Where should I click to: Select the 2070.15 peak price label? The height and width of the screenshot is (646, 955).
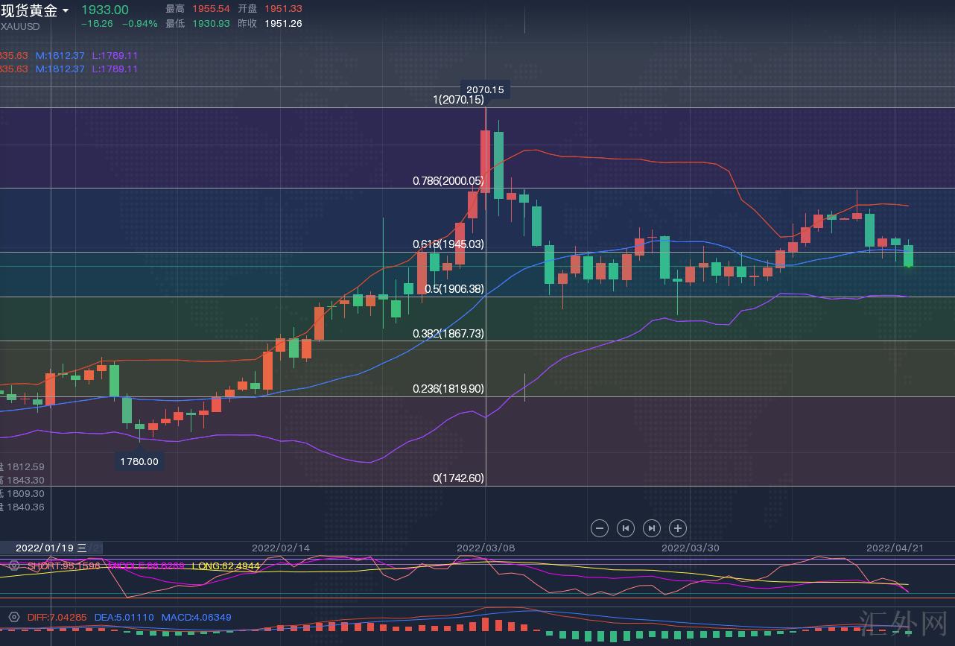pos(485,89)
